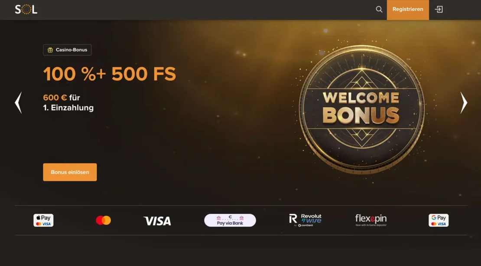Click the Registrieren button
Image resolution: width=481 pixels, height=266 pixels.
408,10
